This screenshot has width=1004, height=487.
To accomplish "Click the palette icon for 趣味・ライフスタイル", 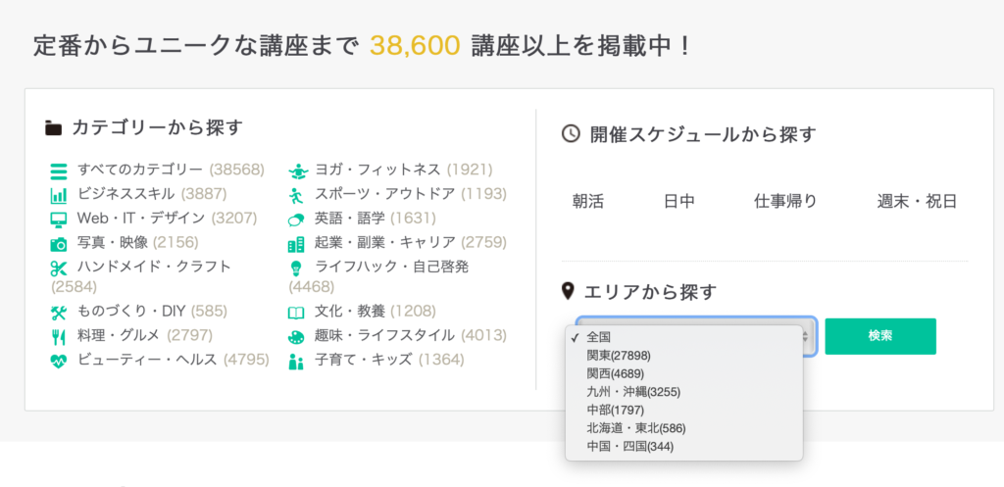I will coord(296,337).
